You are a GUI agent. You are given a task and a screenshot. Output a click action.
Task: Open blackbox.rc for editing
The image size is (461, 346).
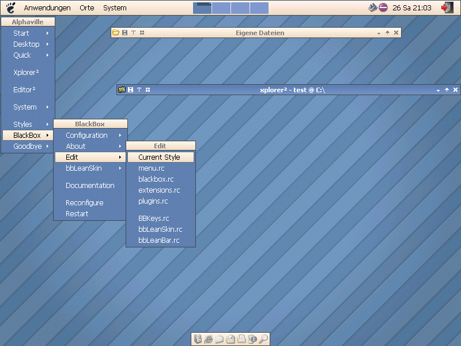161,179
